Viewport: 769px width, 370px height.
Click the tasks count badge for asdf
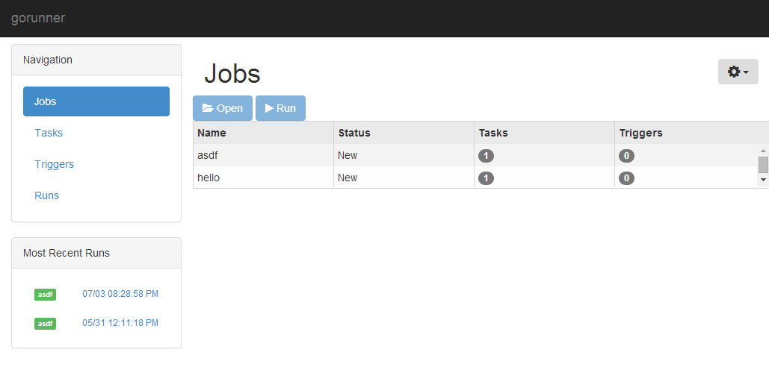(486, 156)
